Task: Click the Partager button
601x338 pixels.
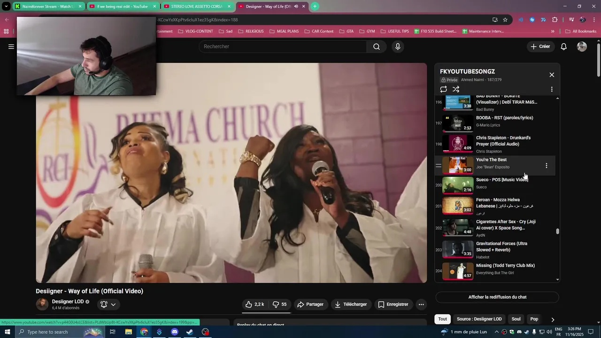Action: pyautogui.click(x=310, y=304)
